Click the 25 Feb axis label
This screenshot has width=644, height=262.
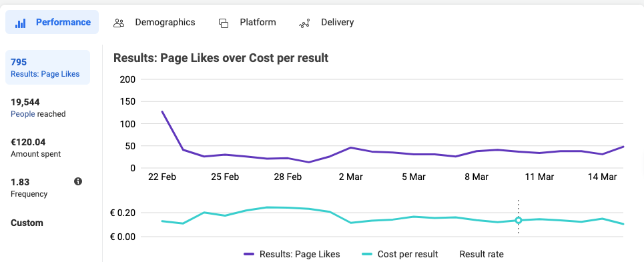point(225,177)
